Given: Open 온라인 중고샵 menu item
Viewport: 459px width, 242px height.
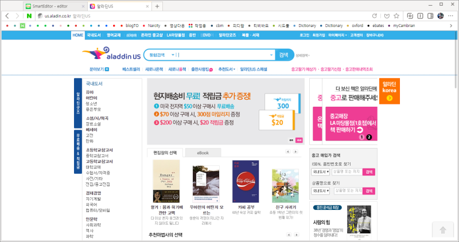Looking at the screenshot, I should click(151, 35).
